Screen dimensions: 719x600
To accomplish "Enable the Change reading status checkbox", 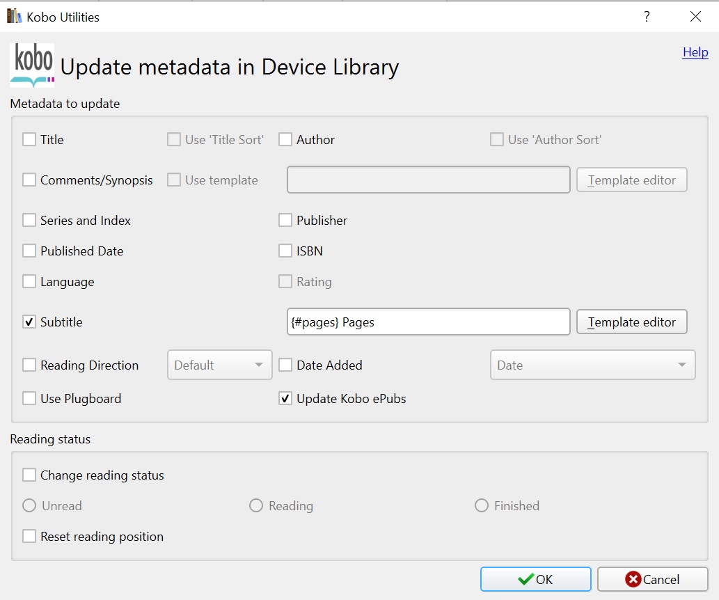I will [29, 475].
